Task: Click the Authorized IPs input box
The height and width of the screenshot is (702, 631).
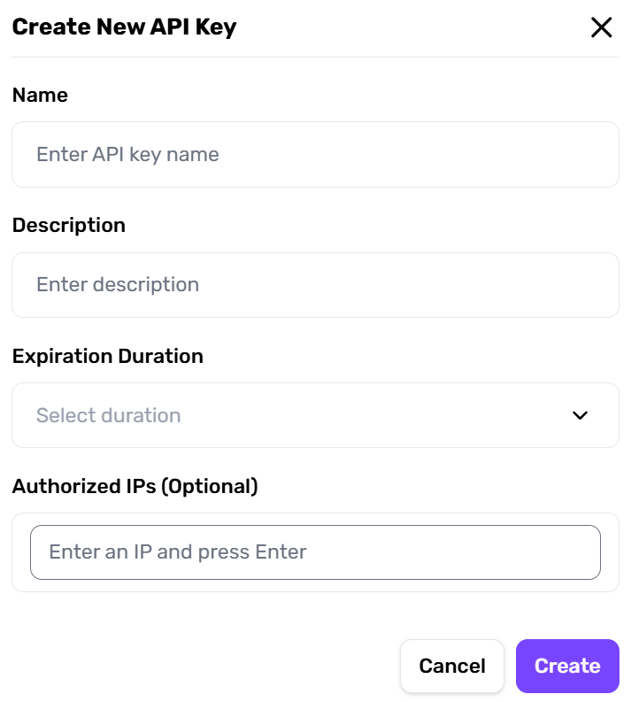Action: point(315,552)
